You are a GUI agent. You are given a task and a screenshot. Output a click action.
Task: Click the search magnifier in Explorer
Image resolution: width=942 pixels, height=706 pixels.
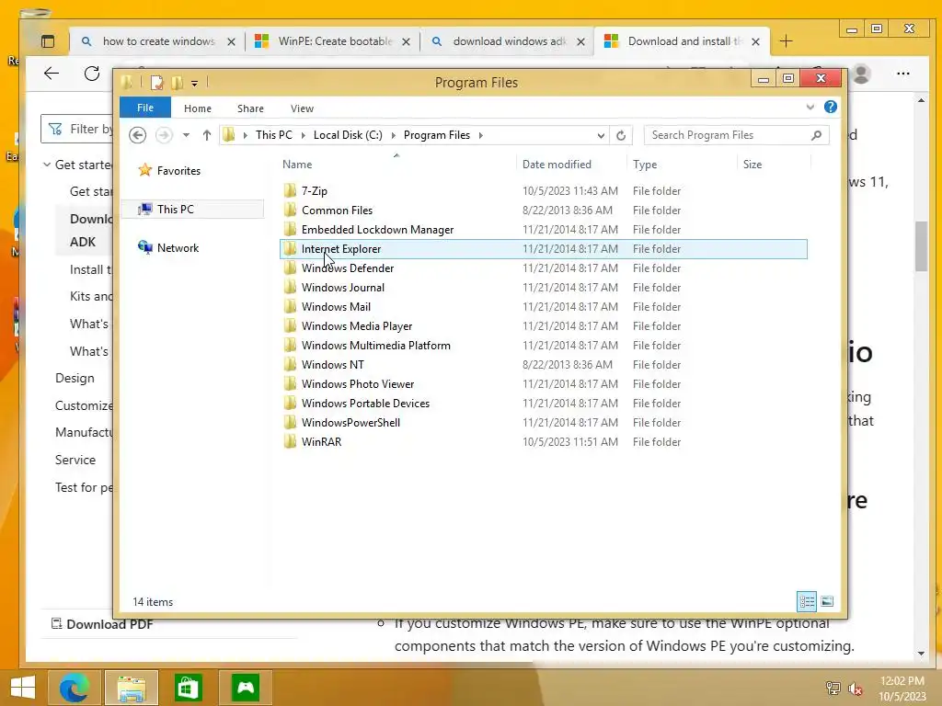click(x=816, y=135)
